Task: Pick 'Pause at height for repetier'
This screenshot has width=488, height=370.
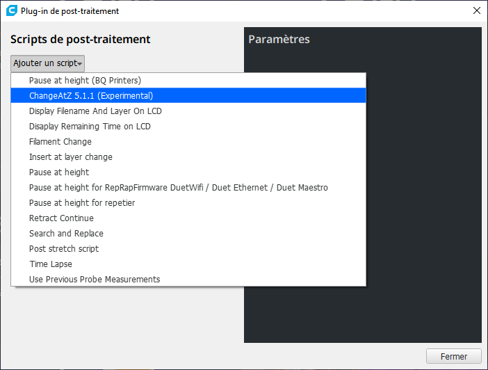Action: [82, 203]
